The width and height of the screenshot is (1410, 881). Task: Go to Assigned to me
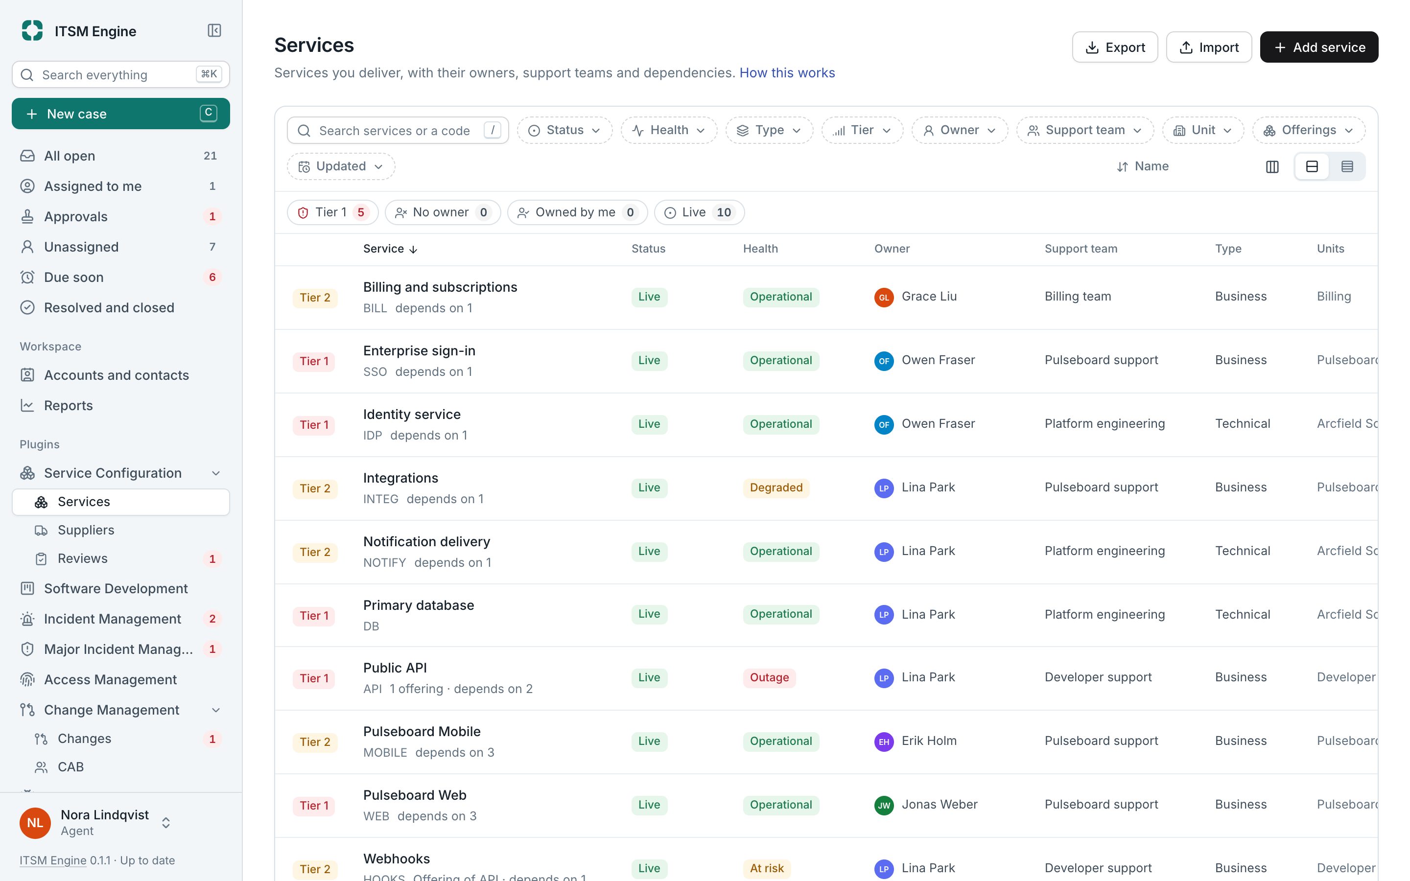click(x=120, y=186)
